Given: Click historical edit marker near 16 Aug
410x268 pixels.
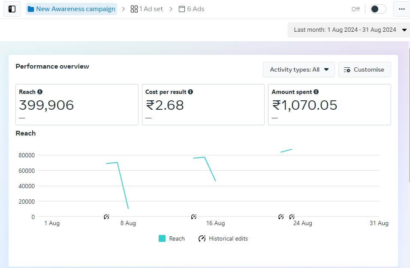Looking at the screenshot, I should [x=194, y=217].
